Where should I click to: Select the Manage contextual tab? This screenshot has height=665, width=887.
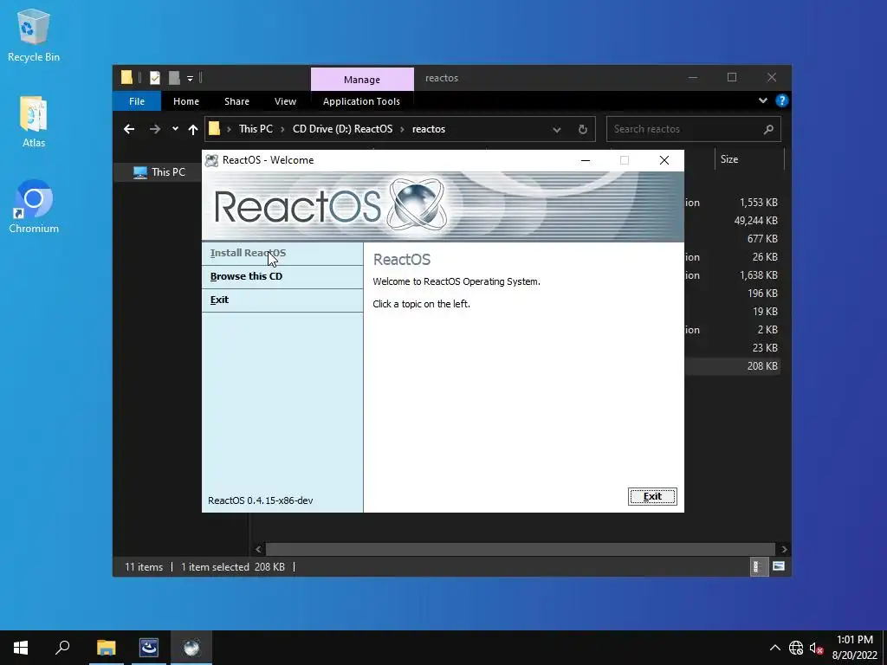click(362, 79)
